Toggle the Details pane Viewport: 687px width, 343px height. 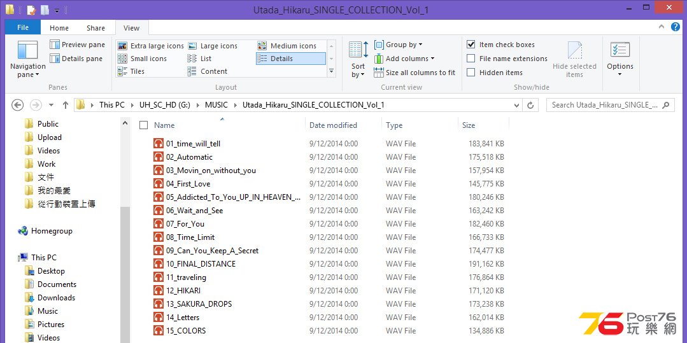pos(76,59)
